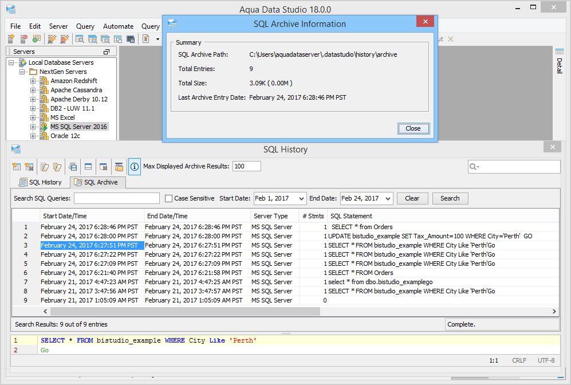Click the unregister server icon with minus
Image resolution: width=571 pixels, height=385 pixels.
tap(23, 38)
